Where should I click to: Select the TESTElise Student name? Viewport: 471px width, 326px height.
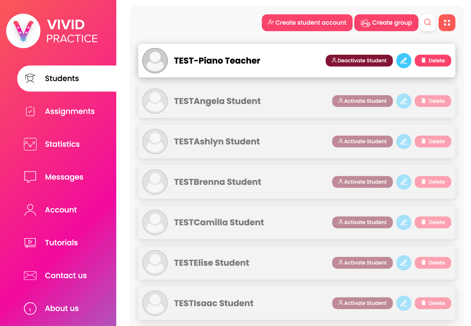(x=211, y=263)
